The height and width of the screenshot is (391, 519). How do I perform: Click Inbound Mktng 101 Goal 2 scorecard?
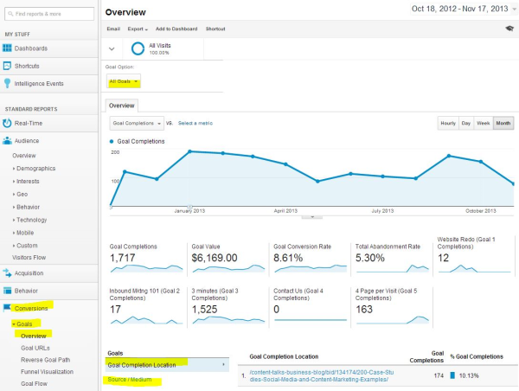pyautogui.click(x=146, y=306)
